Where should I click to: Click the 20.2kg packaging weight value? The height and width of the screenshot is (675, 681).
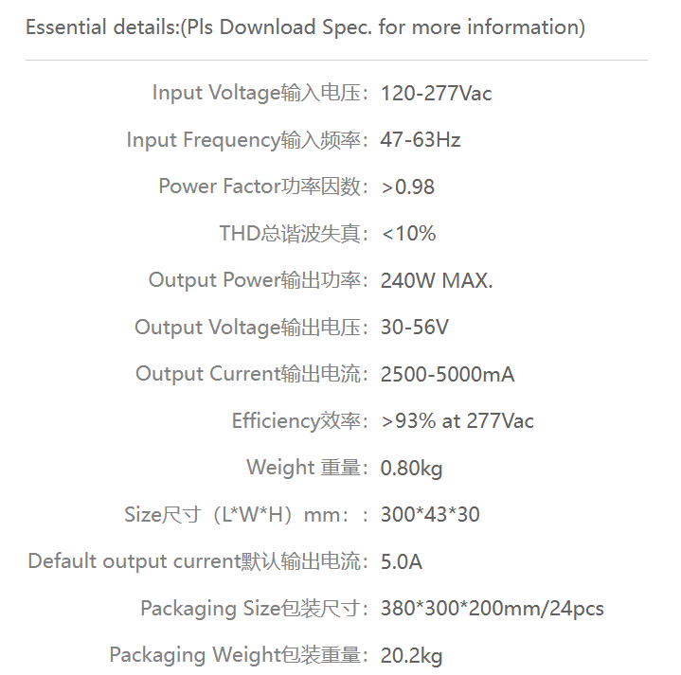pyautogui.click(x=412, y=656)
